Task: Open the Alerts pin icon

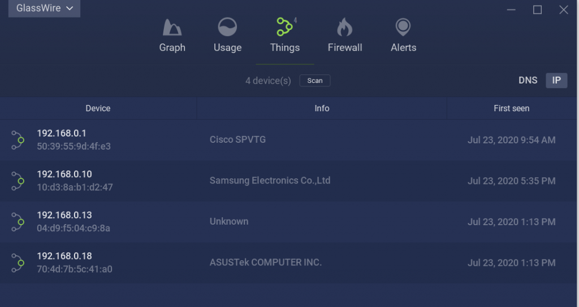Action: [x=403, y=27]
